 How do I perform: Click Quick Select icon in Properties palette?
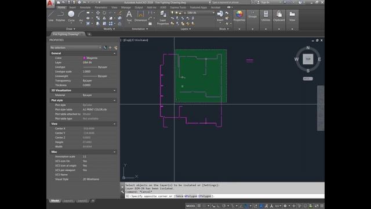[x=115, y=48]
